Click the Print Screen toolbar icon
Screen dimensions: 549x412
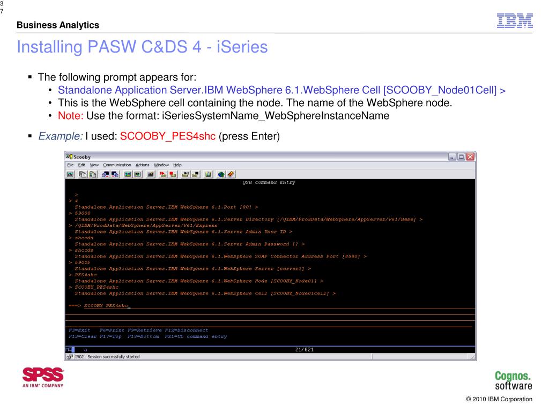(x=70, y=174)
